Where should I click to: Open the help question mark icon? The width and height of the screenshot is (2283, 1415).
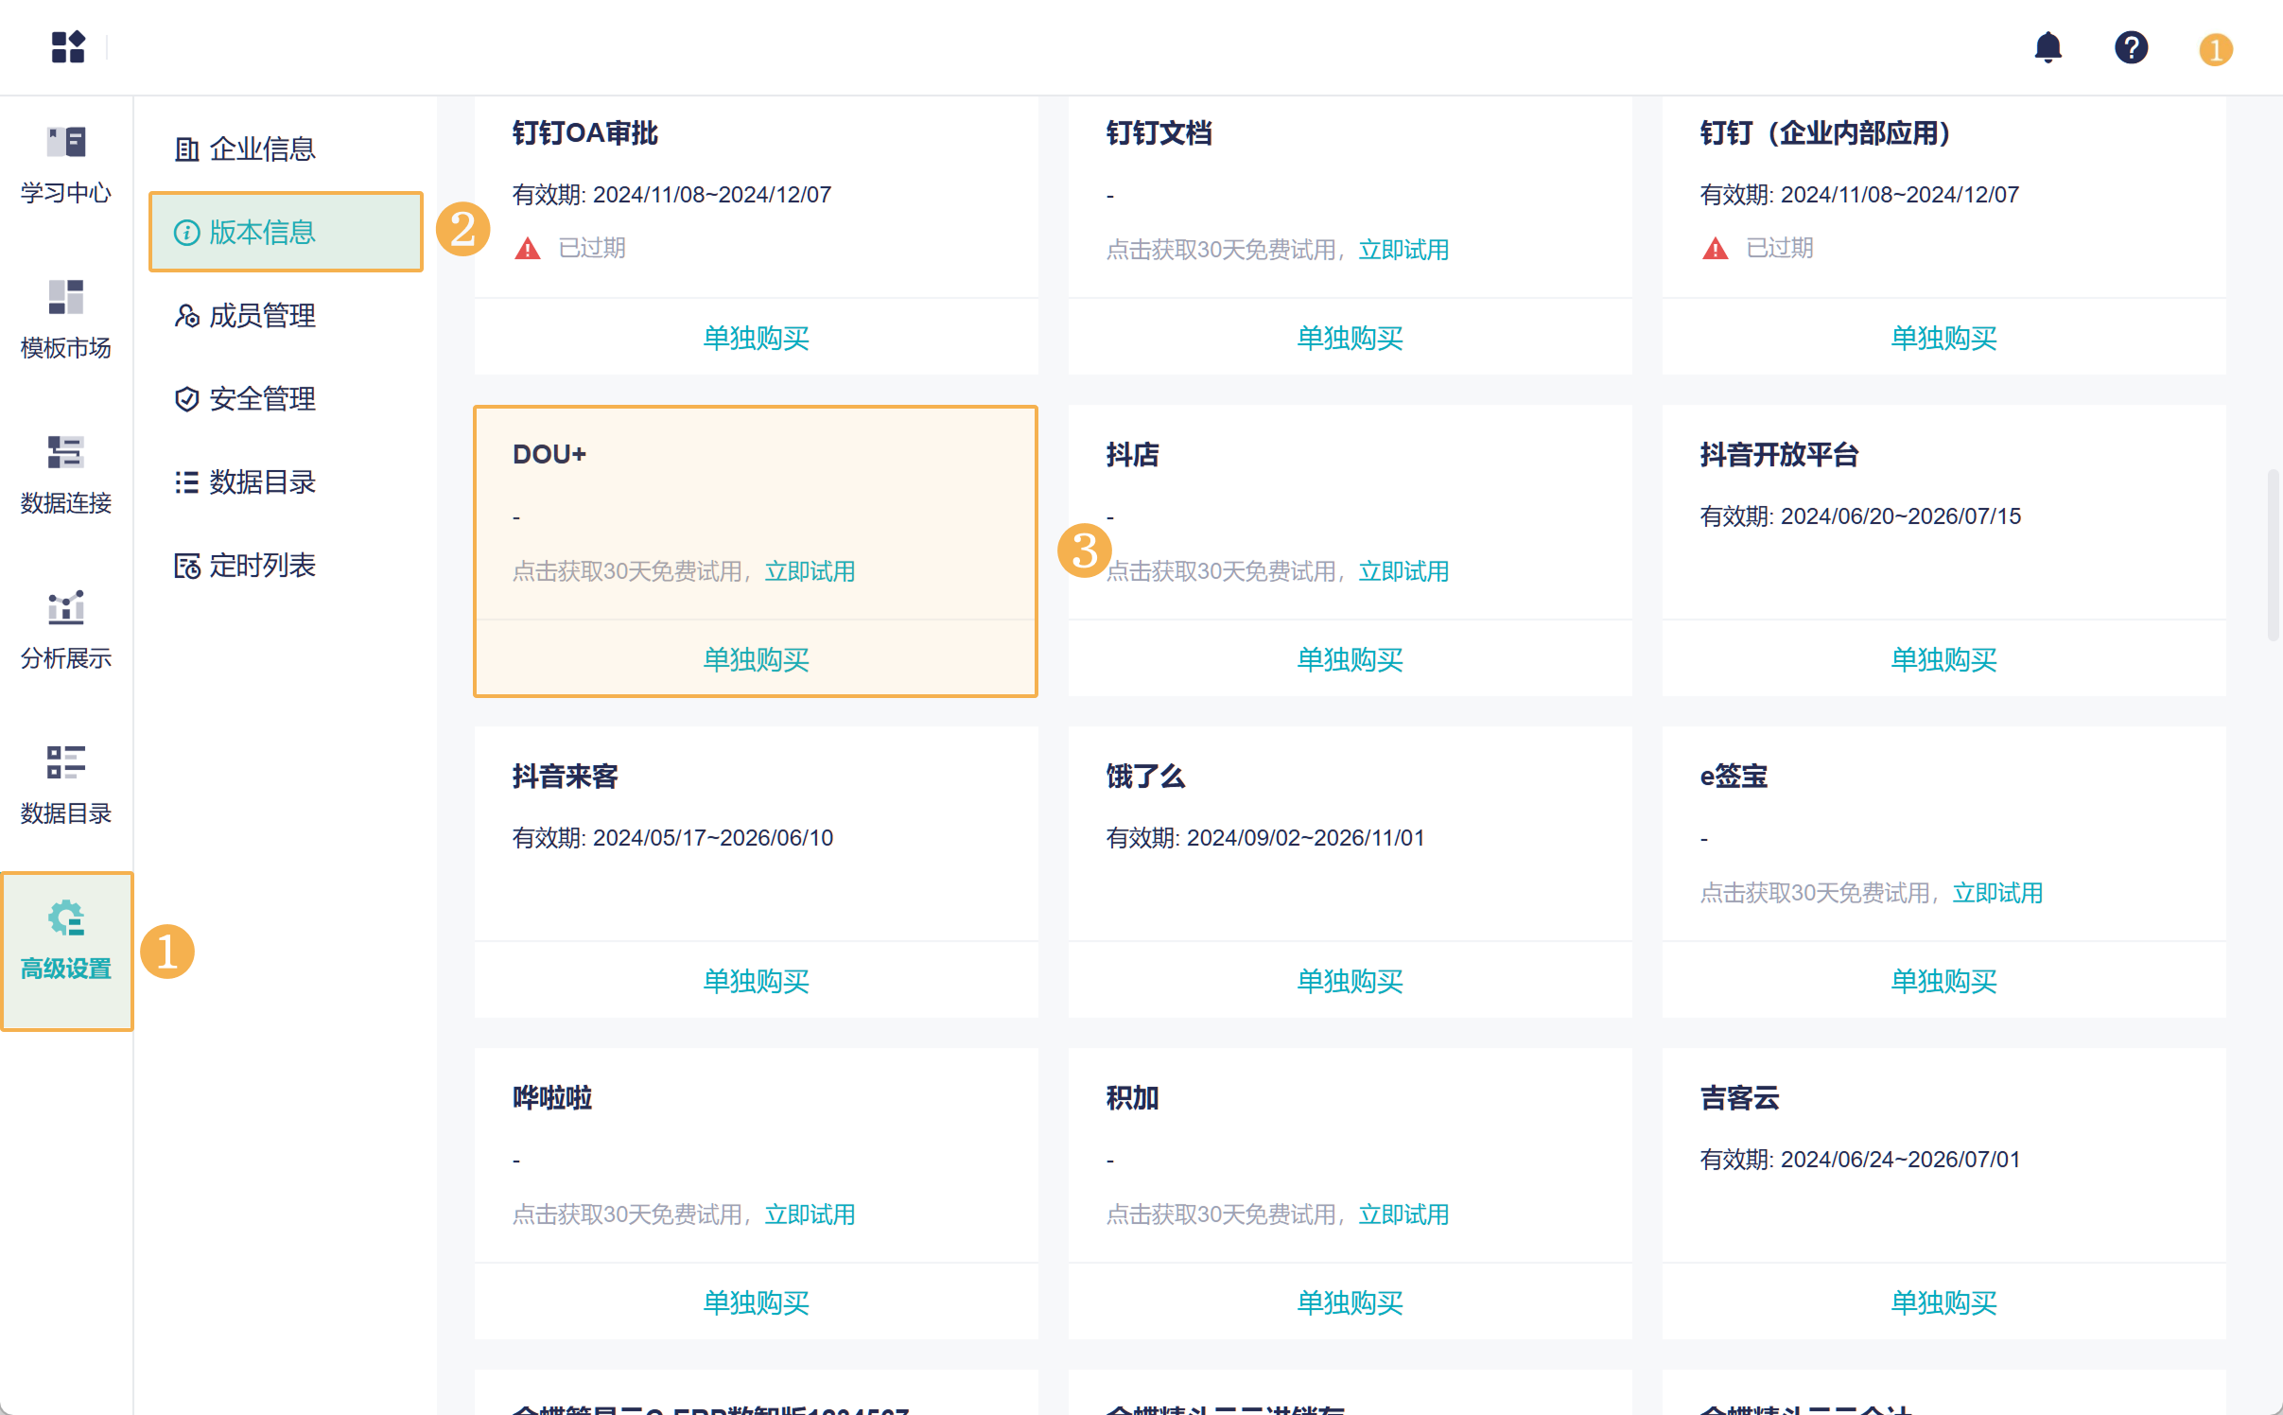(x=2131, y=47)
